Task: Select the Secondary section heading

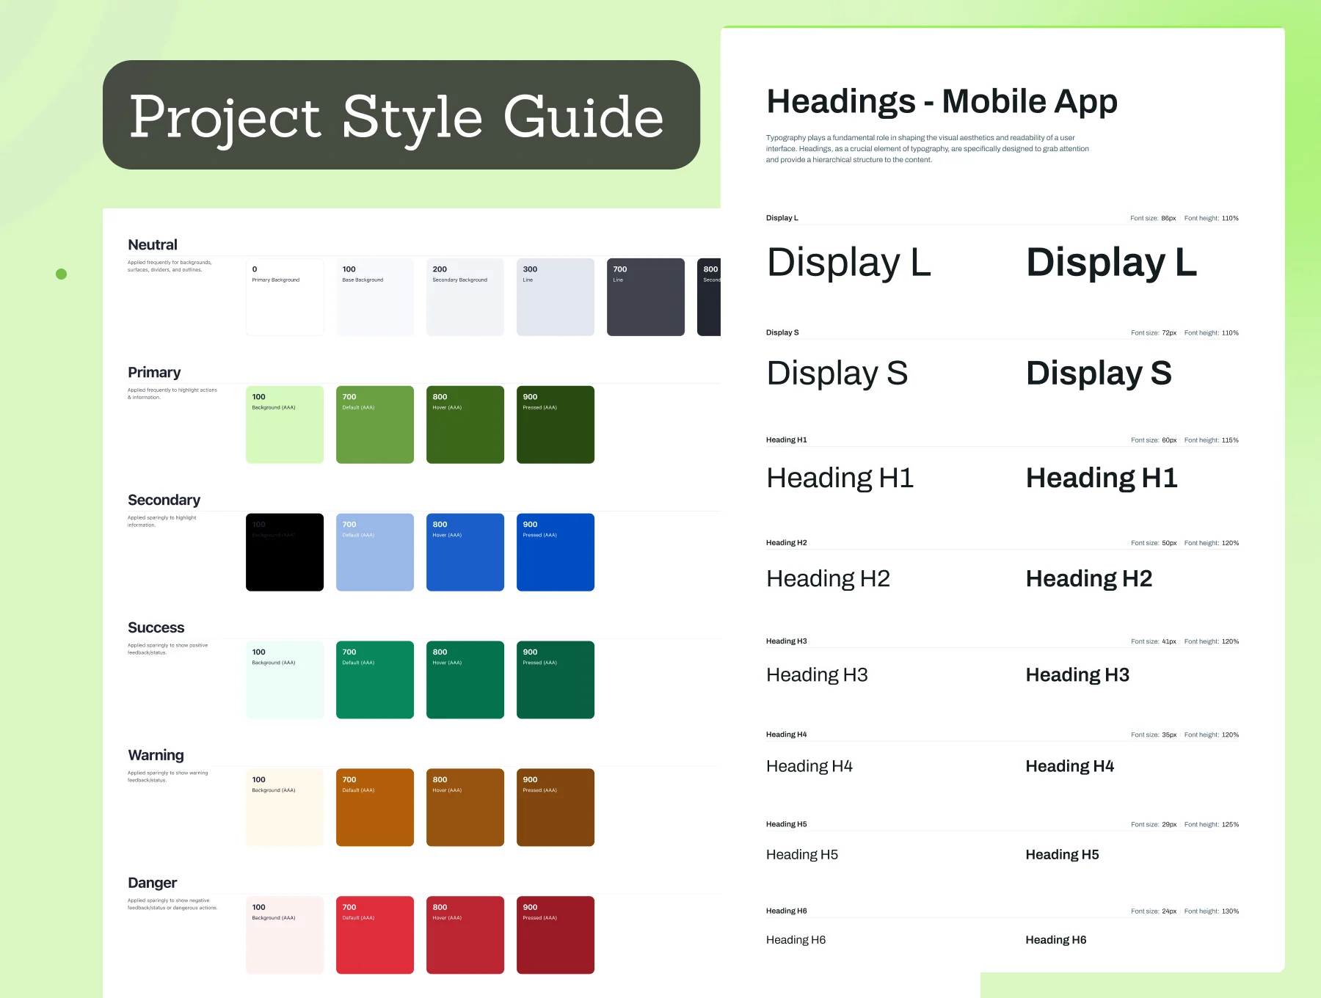Action: coord(164,500)
